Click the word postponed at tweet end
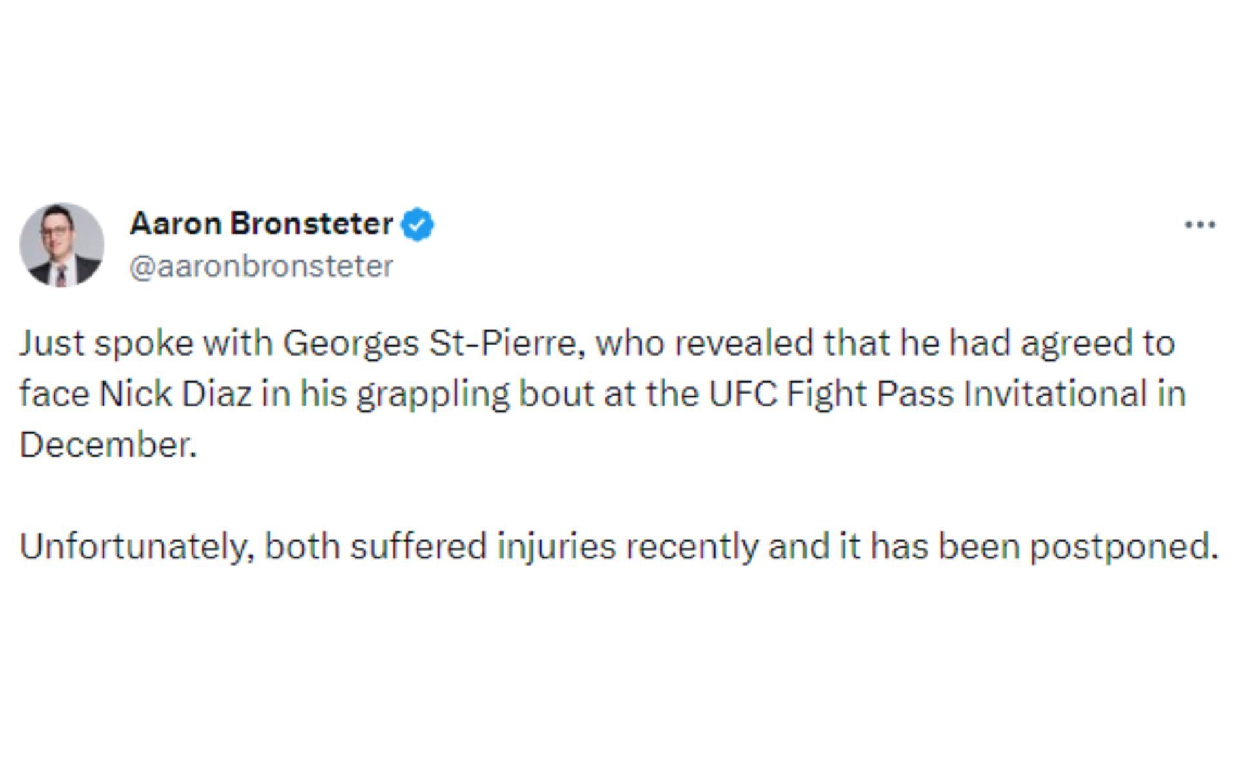The width and height of the screenshot is (1238, 773). coord(1123,546)
